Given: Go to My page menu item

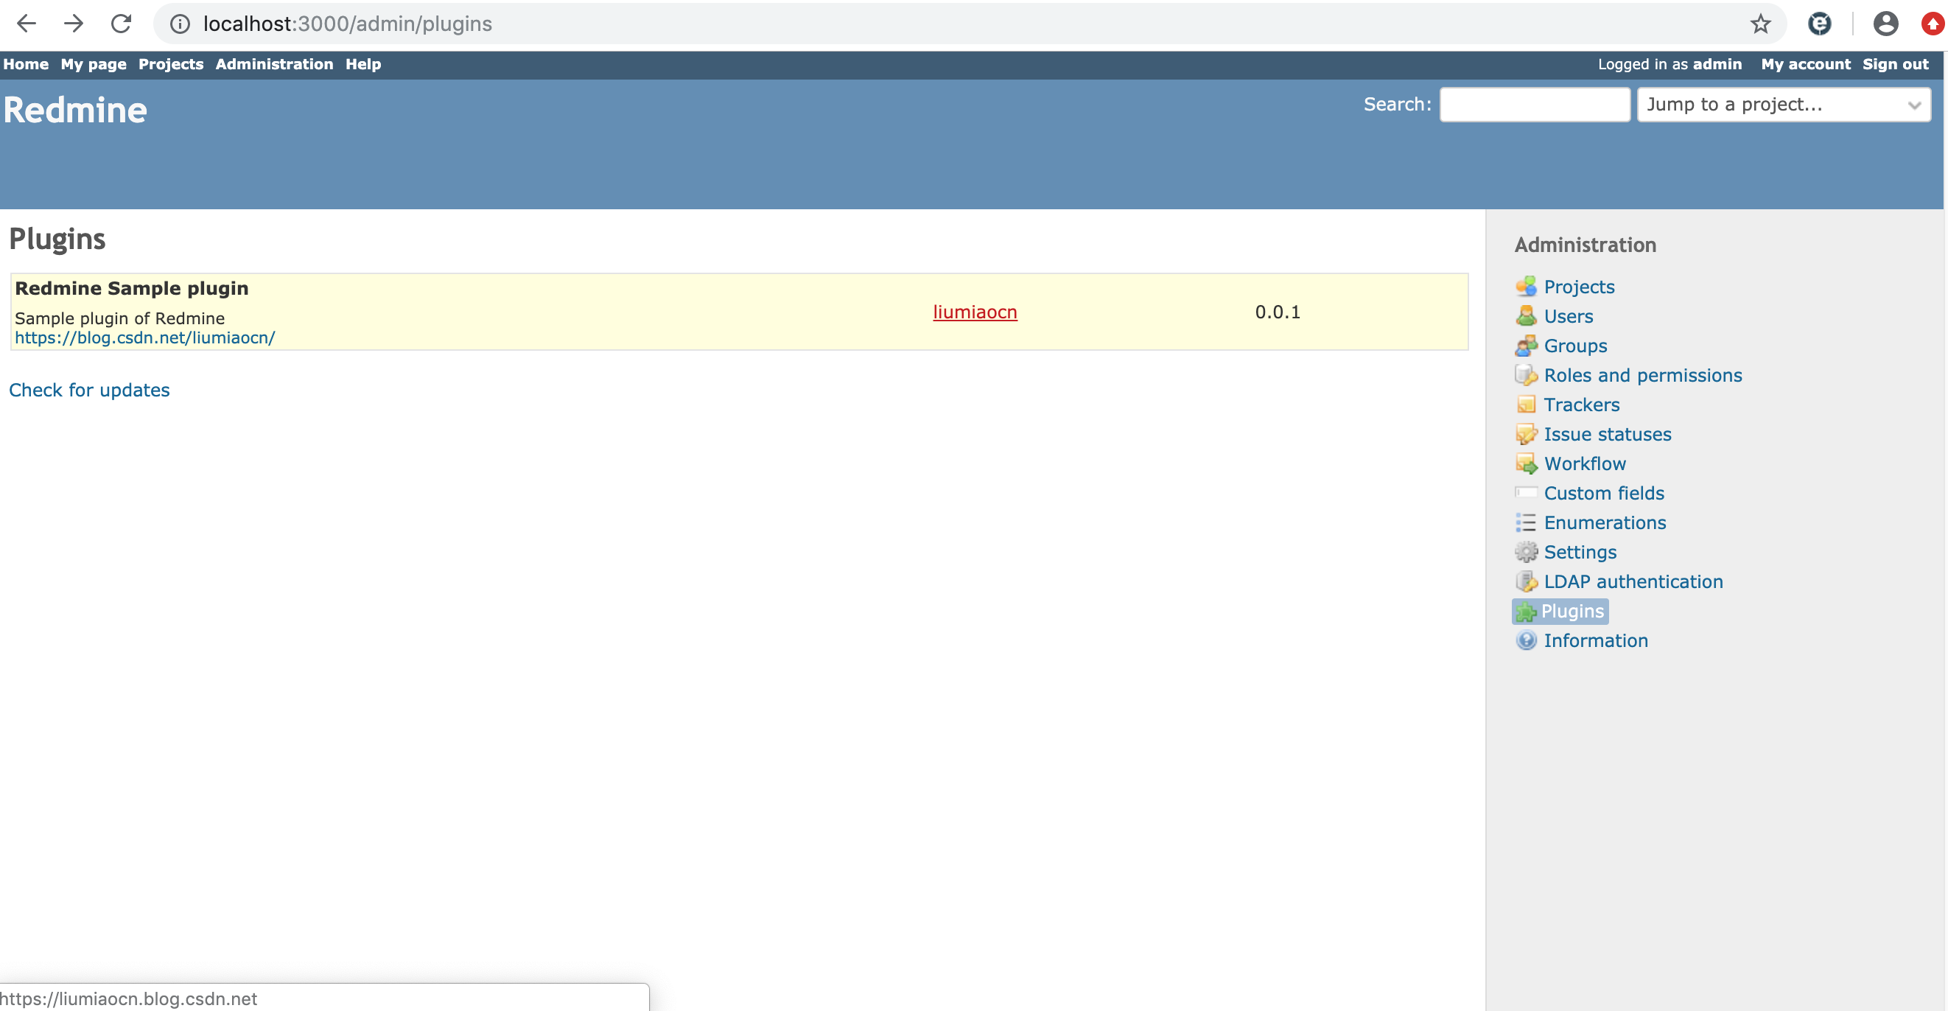Looking at the screenshot, I should pos(93,64).
